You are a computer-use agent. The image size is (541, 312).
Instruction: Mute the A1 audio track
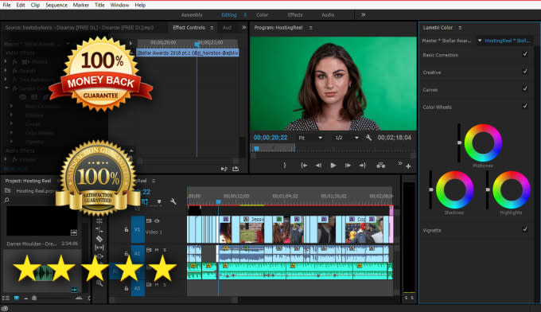coord(157,250)
